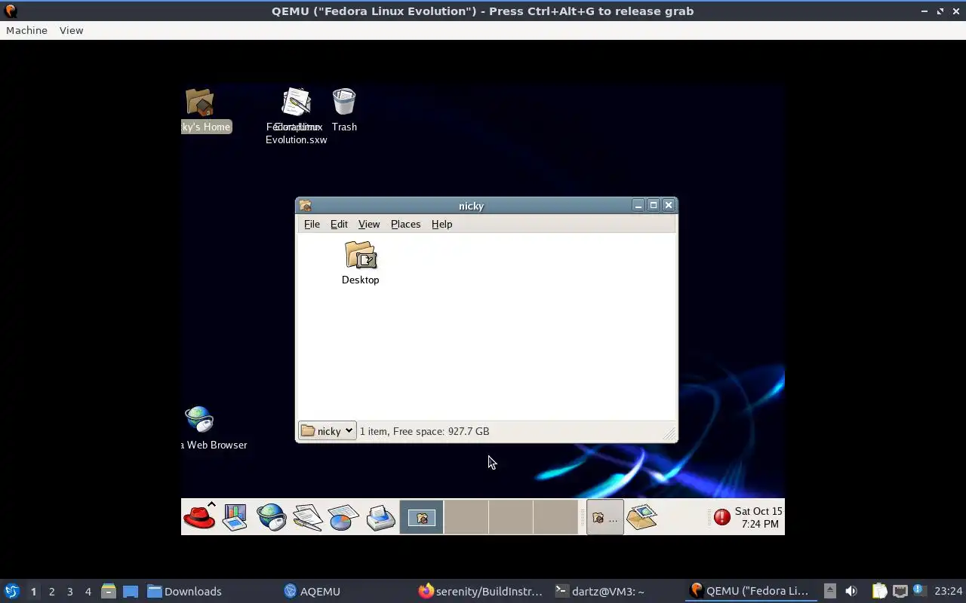
Task: Switch to the fourth guest workspace
Action: [x=555, y=517]
